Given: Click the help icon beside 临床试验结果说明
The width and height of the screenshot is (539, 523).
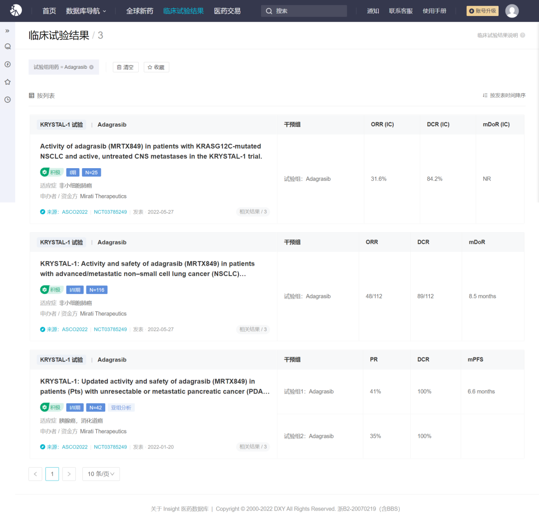Looking at the screenshot, I should point(523,35).
